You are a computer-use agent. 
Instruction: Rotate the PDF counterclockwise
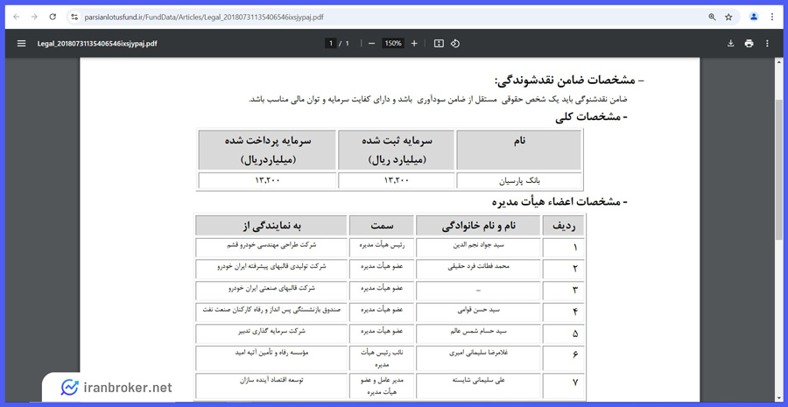[454, 43]
